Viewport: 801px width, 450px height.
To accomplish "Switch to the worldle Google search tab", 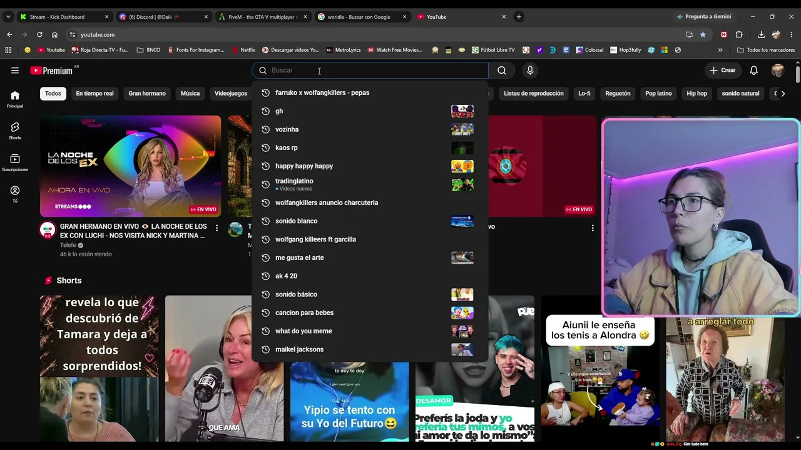I will coord(362,17).
